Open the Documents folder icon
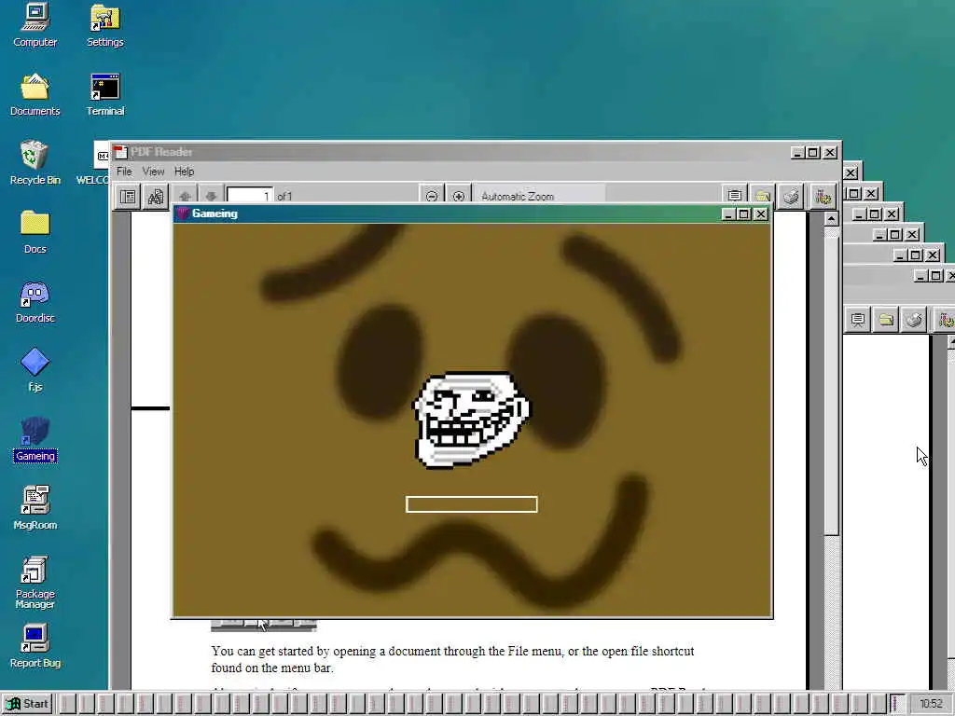The image size is (955, 716). click(35, 95)
